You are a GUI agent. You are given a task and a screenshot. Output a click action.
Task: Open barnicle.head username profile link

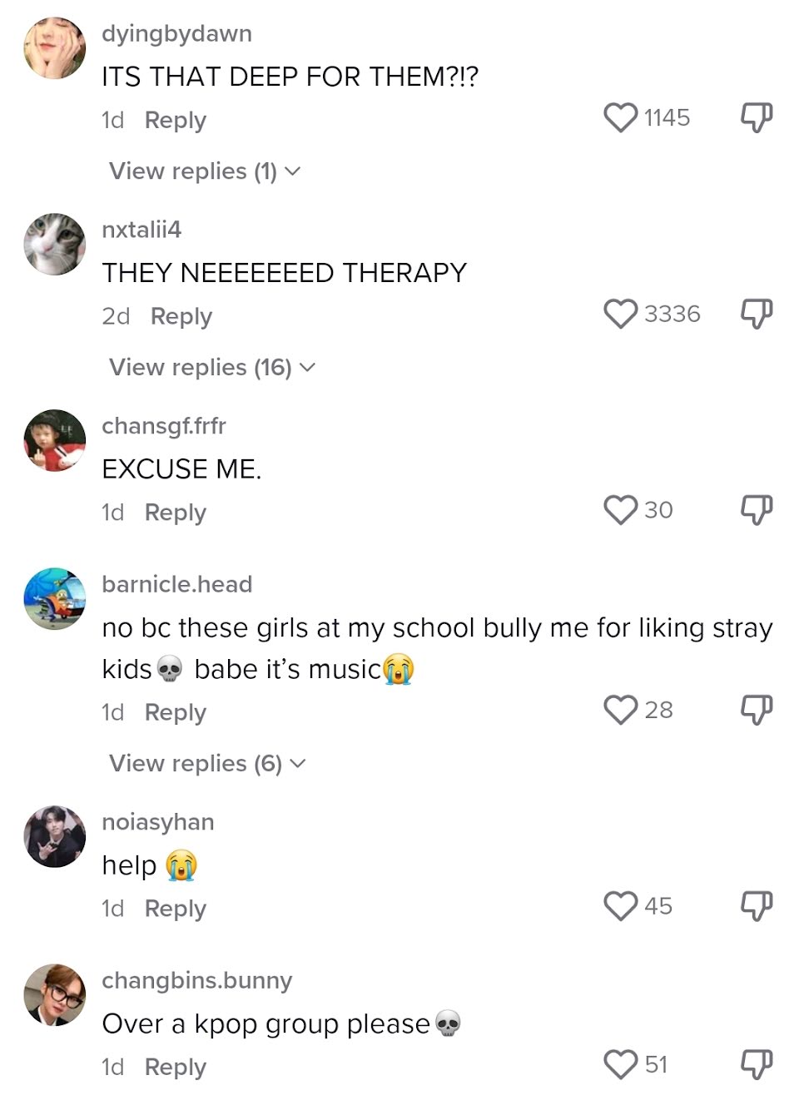(176, 584)
